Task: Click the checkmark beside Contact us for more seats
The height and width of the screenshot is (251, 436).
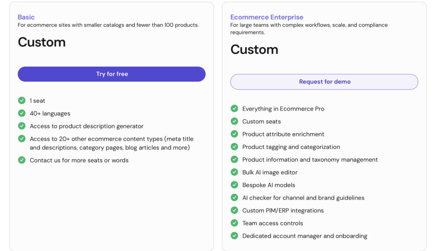Action: coord(22,160)
